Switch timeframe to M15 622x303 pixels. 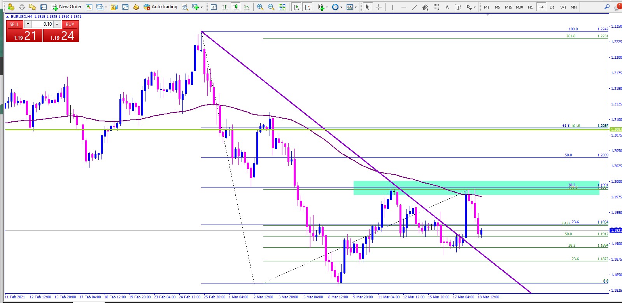[x=508, y=7]
